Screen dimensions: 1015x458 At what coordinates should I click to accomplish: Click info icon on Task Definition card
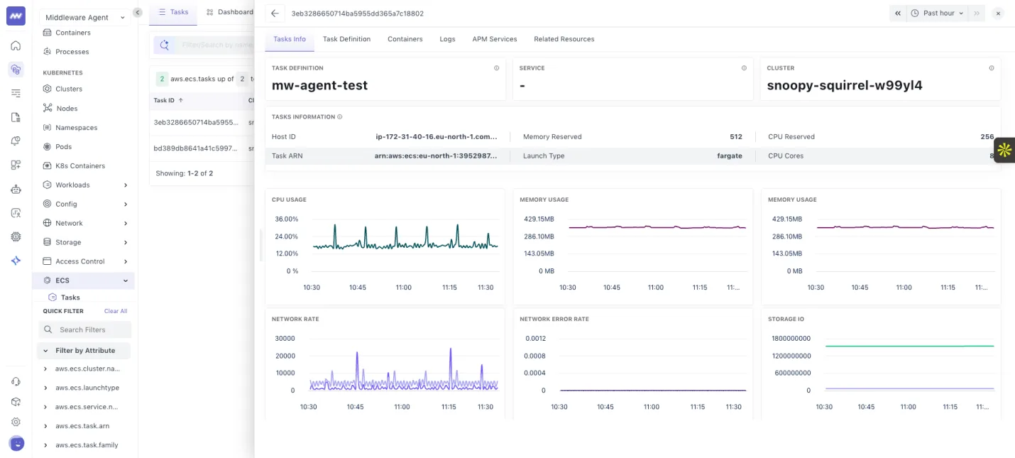click(x=497, y=68)
